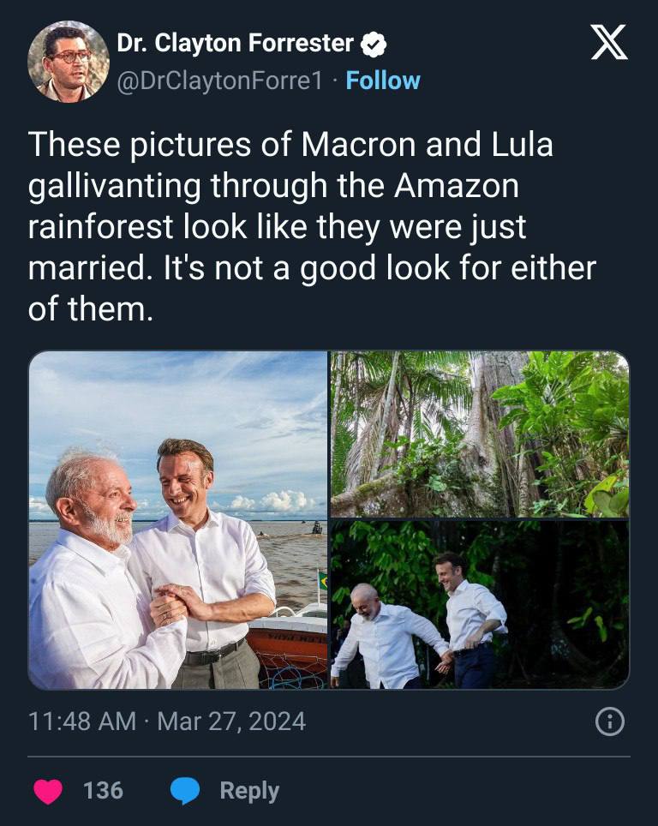Image resolution: width=658 pixels, height=826 pixels.
Task: Click the Follow link
Action: coord(383,81)
